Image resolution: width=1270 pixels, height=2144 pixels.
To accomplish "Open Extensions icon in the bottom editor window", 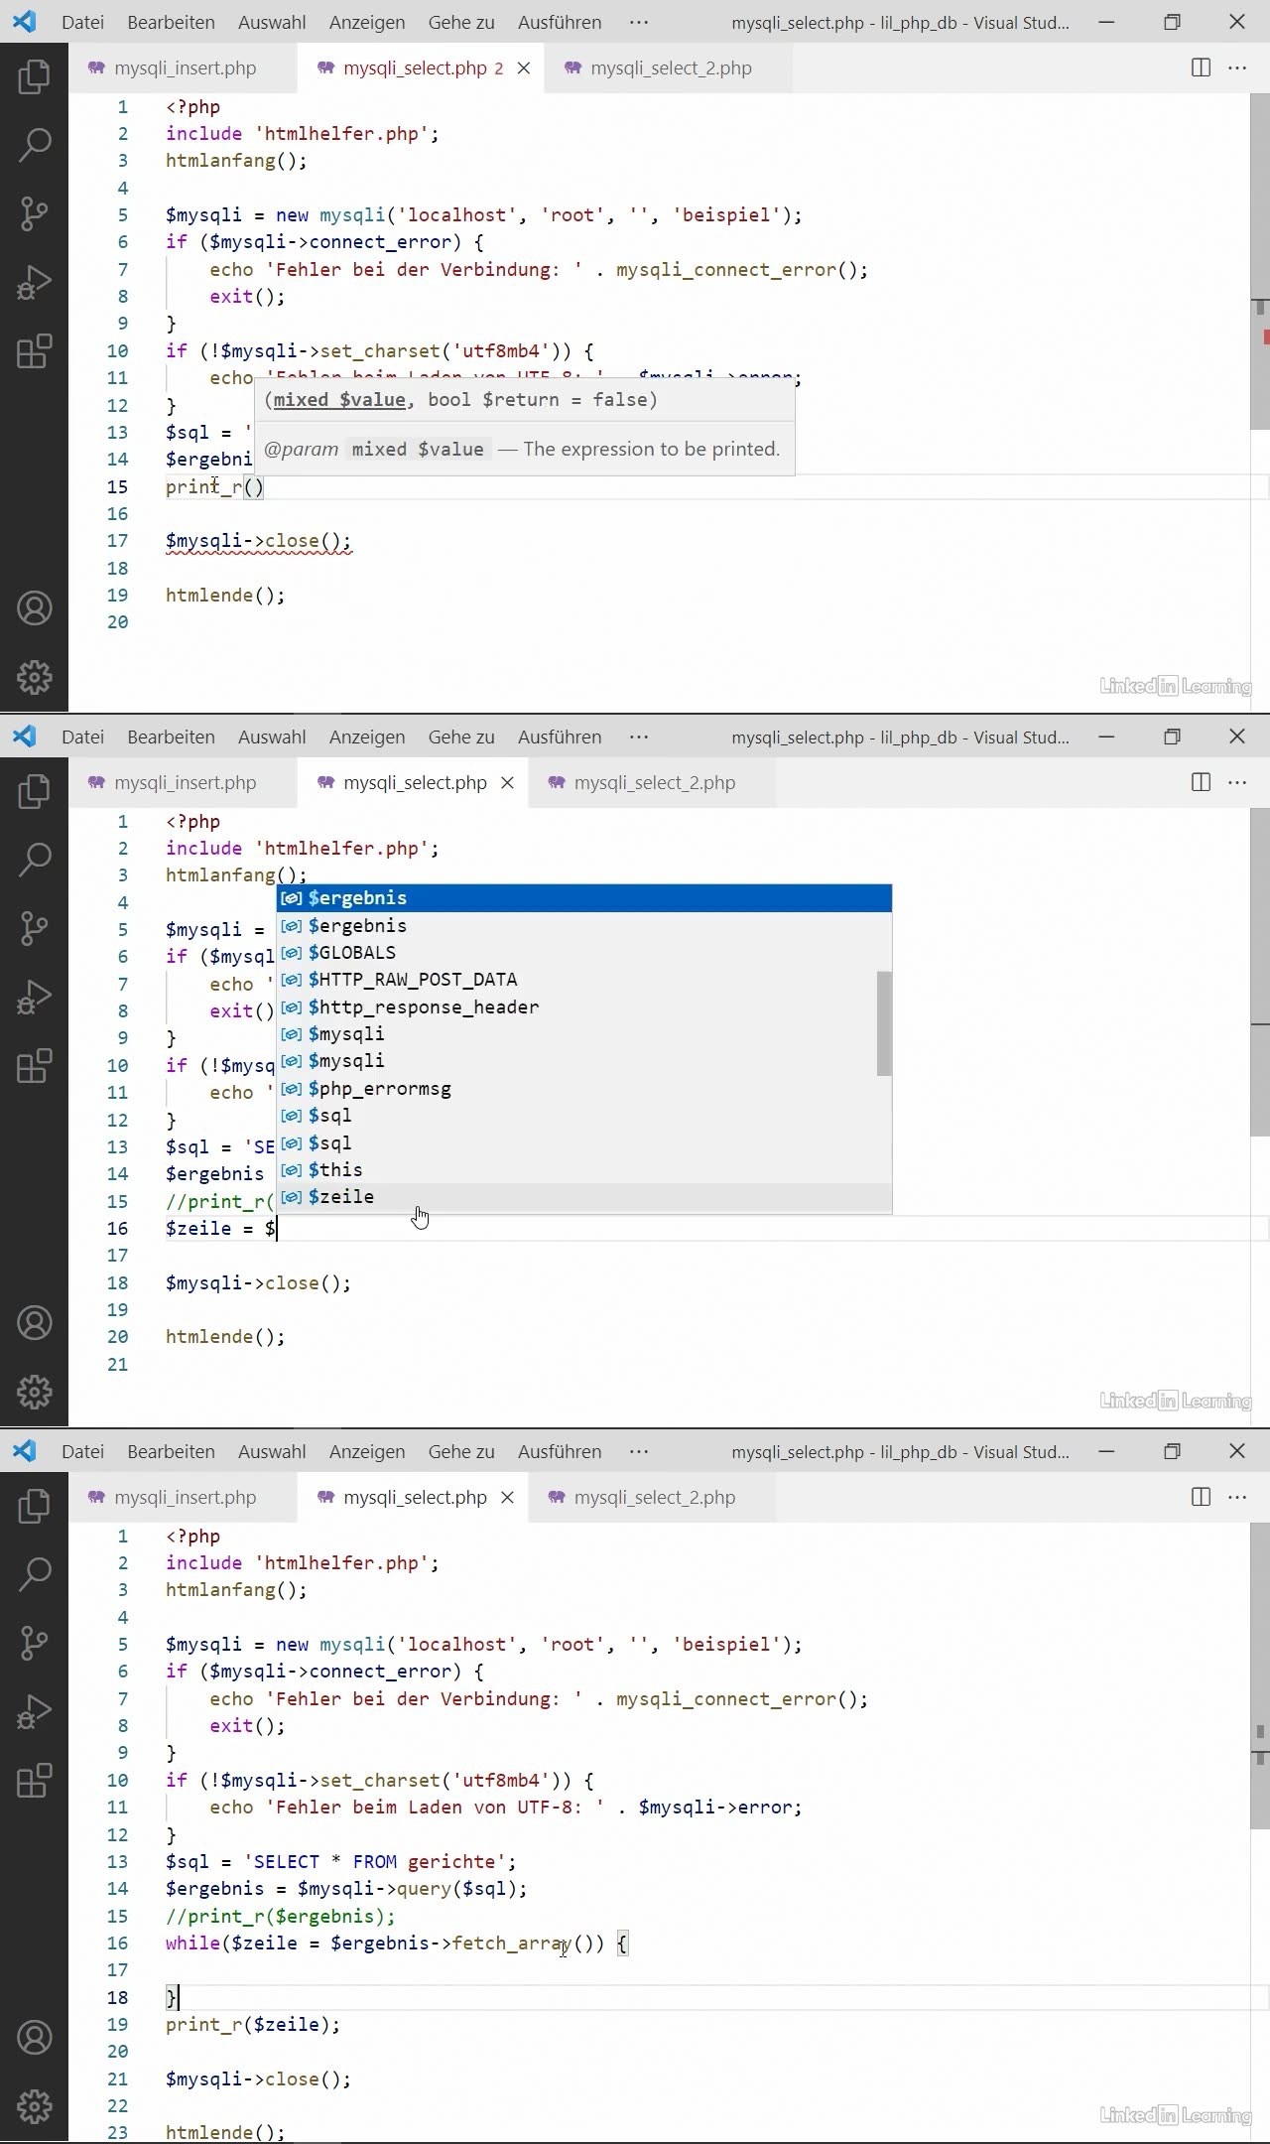I will [x=34, y=1781].
